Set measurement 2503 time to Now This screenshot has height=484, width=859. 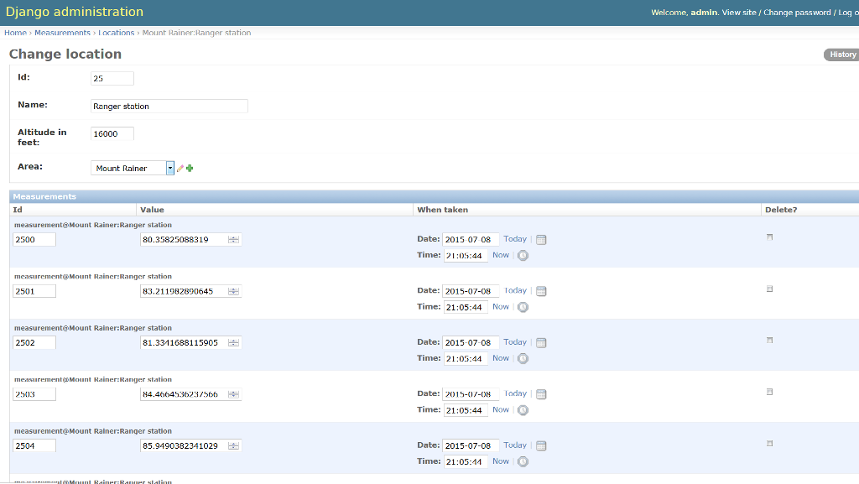point(501,409)
